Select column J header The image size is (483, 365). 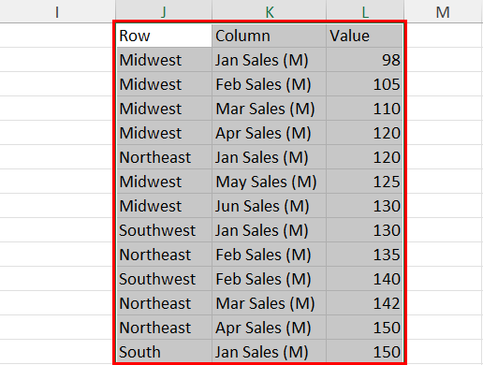(164, 11)
